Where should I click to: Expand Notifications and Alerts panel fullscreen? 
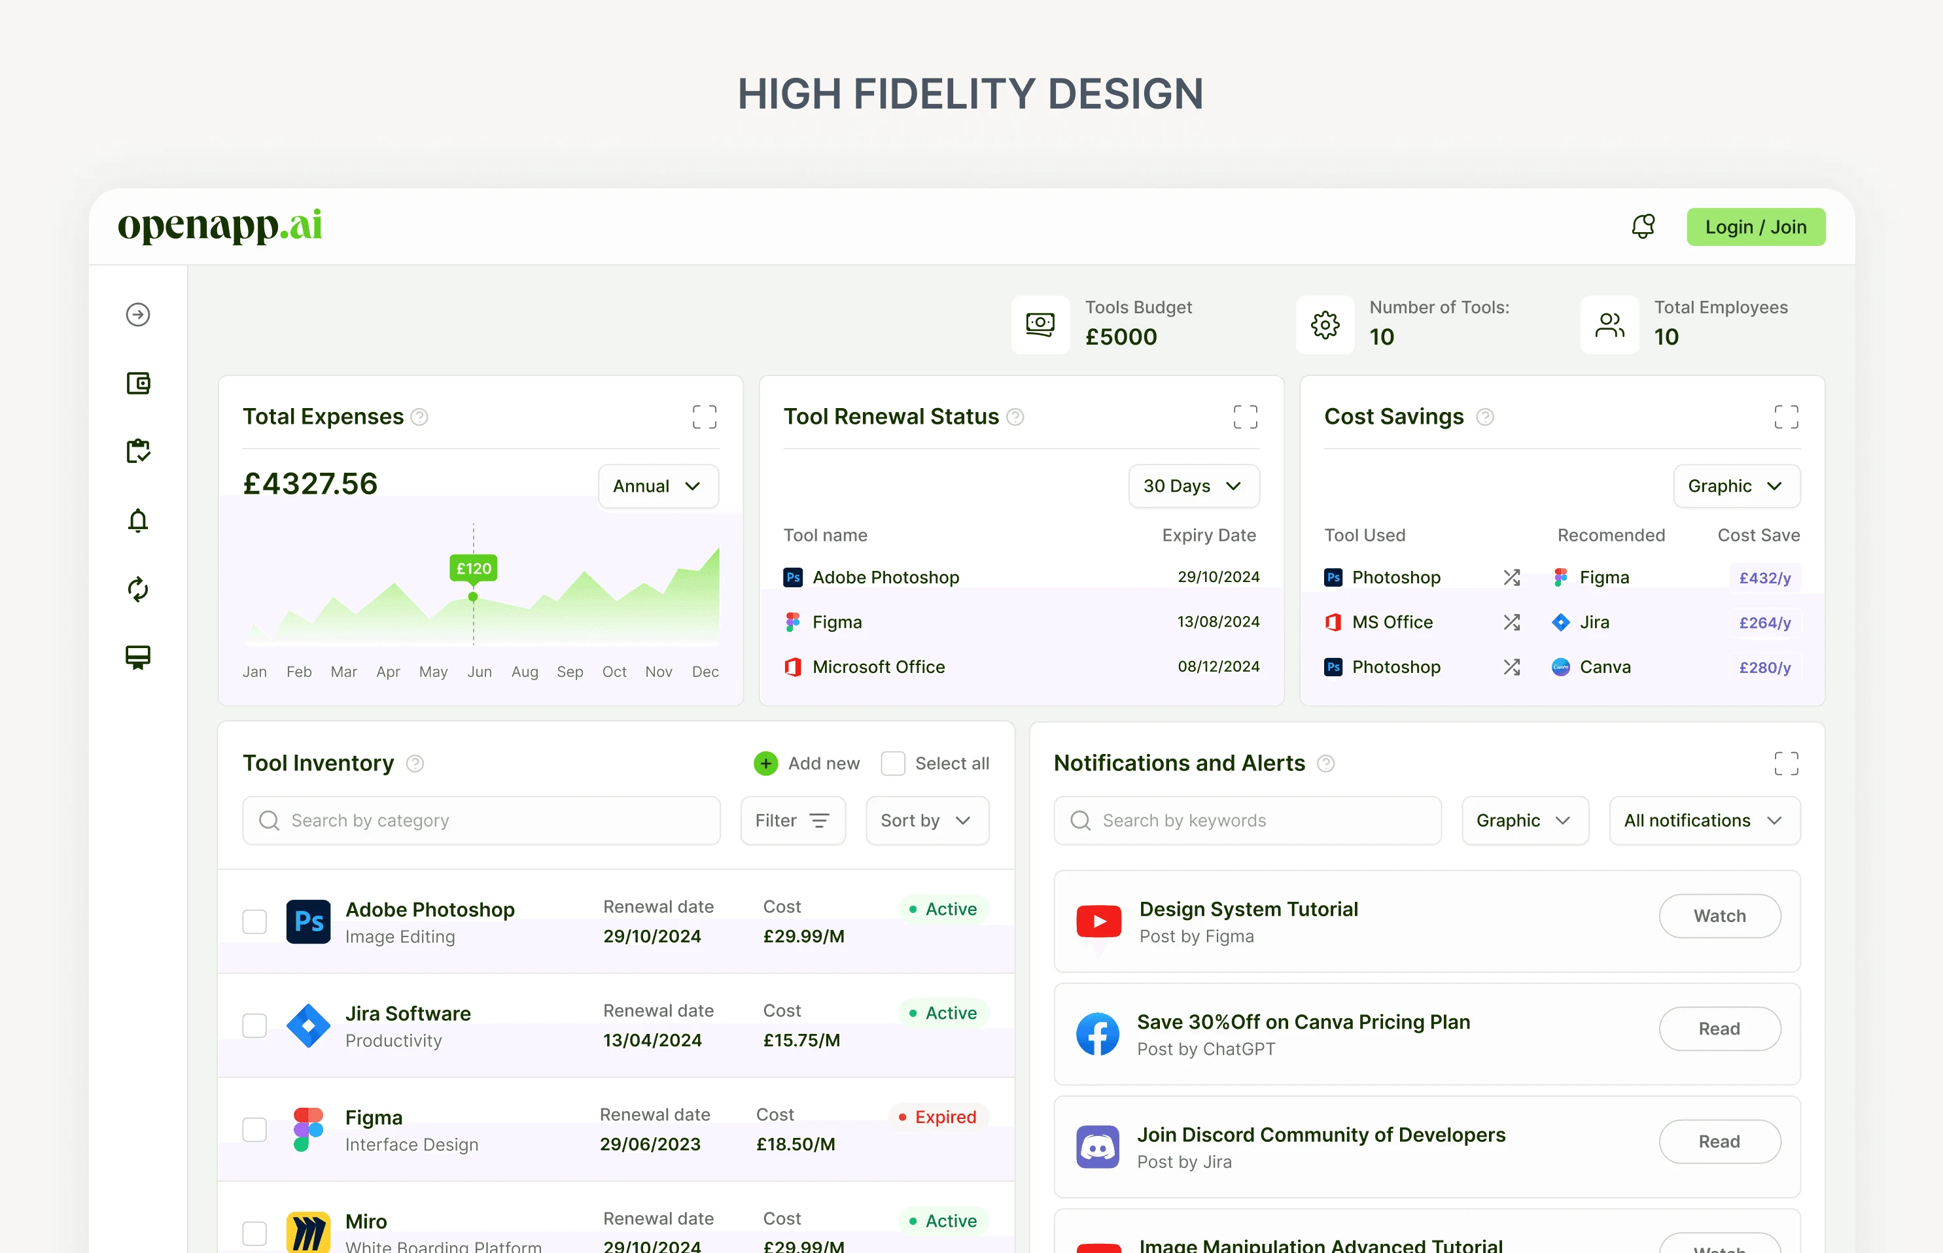[1786, 763]
